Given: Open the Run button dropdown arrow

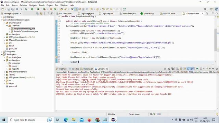Looking at the screenshot, I should click(35, 9).
